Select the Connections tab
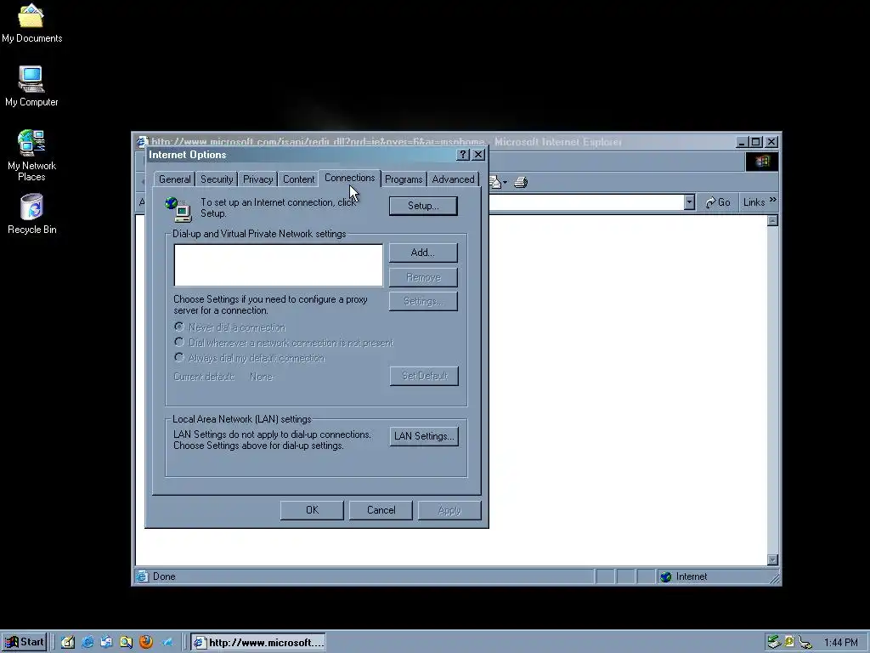The width and height of the screenshot is (870, 653). pos(349,178)
